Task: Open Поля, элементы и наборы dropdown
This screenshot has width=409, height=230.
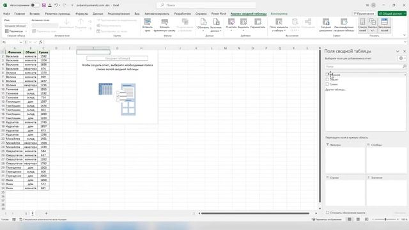Action: pyautogui.click(x=279, y=25)
